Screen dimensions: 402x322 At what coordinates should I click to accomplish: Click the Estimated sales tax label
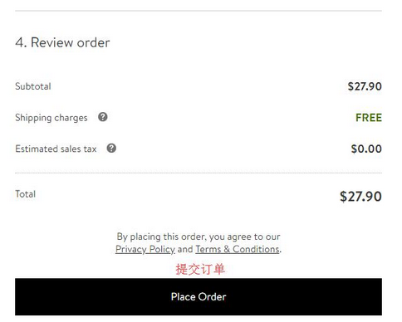click(x=56, y=149)
